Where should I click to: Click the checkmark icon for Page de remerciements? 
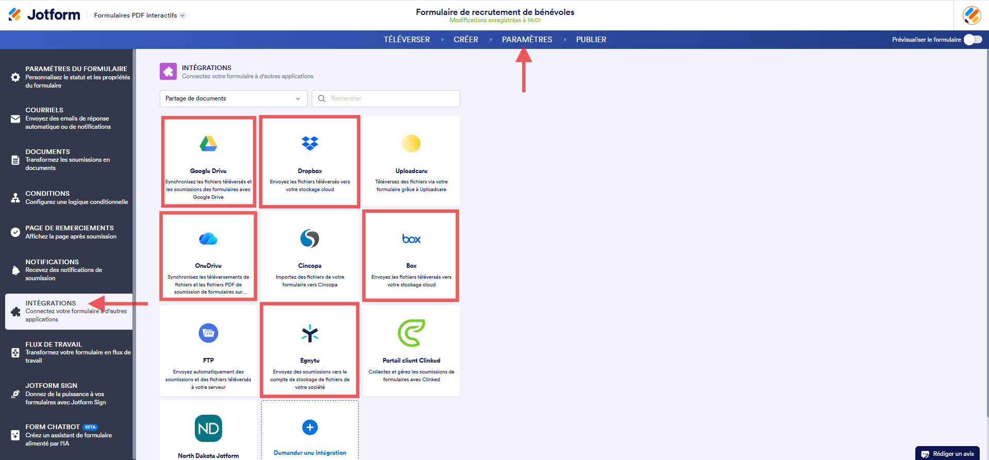tap(15, 232)
